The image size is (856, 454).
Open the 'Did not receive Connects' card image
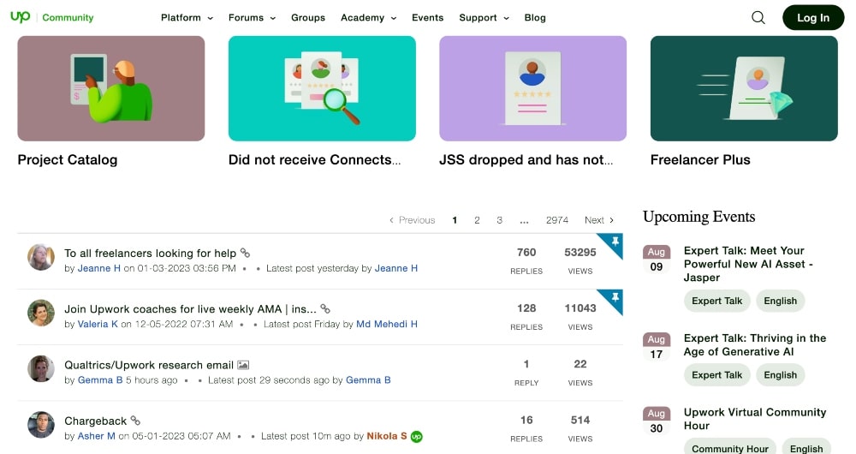point(322,88)
